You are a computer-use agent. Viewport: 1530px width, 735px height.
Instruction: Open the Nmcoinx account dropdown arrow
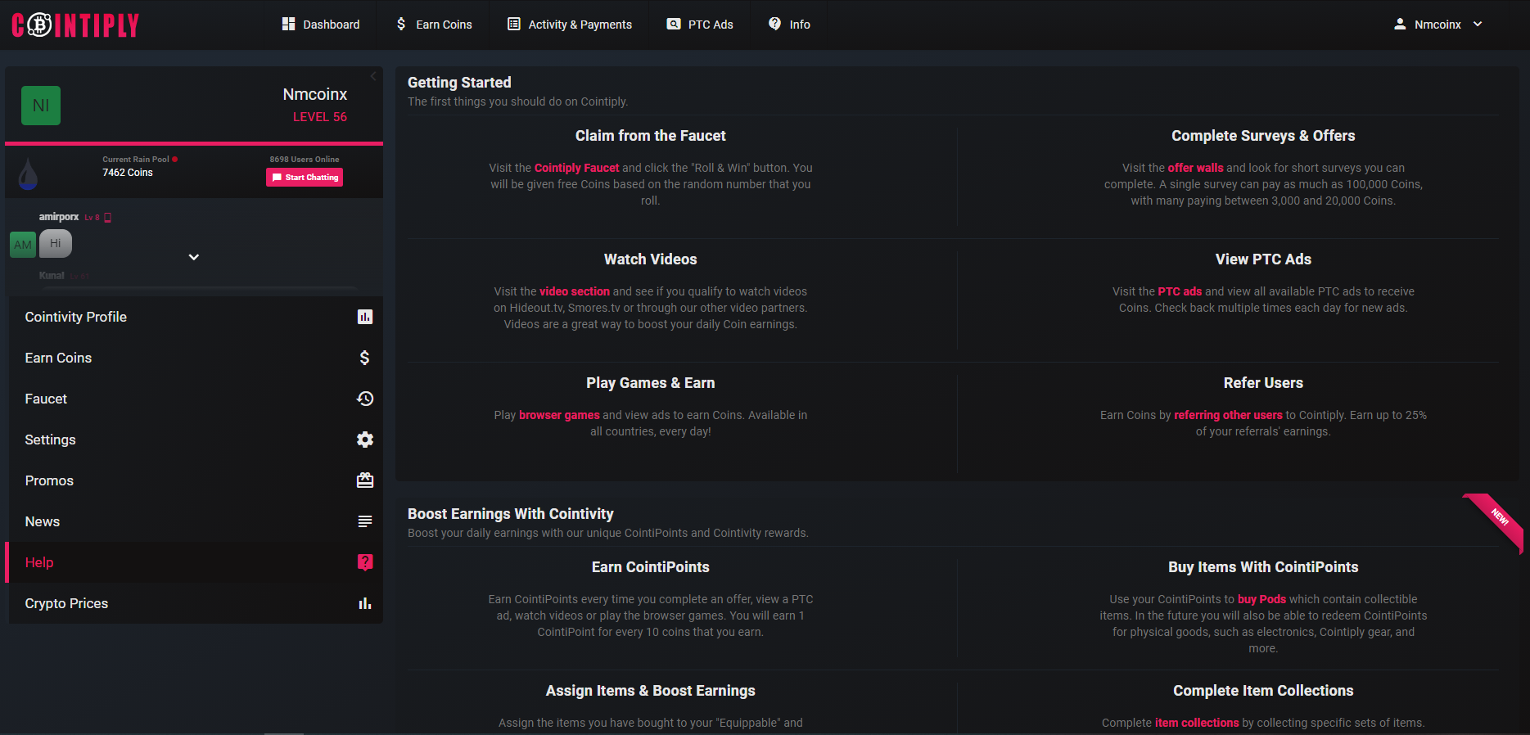click(1478, 24)
